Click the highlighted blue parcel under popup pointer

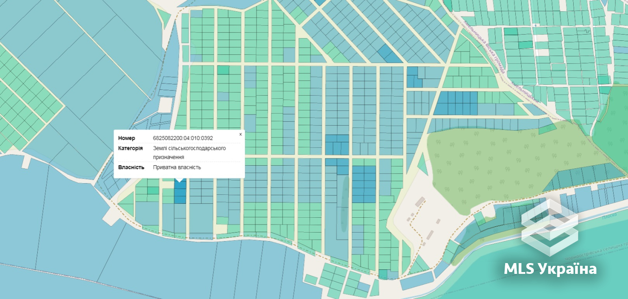[x=180, y=192]
